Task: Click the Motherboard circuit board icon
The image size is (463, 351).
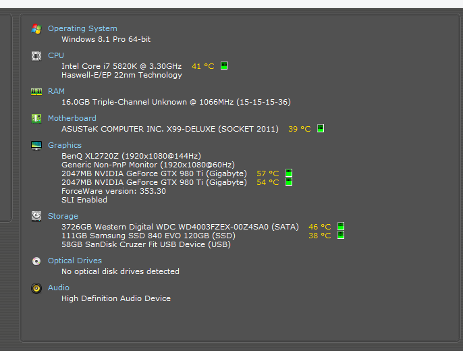Action: pos(36,119)
